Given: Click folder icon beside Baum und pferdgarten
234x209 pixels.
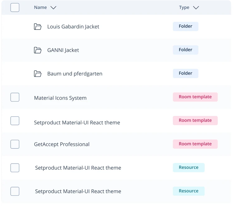Looking at the screenshot, I should (x=38, y=74).
